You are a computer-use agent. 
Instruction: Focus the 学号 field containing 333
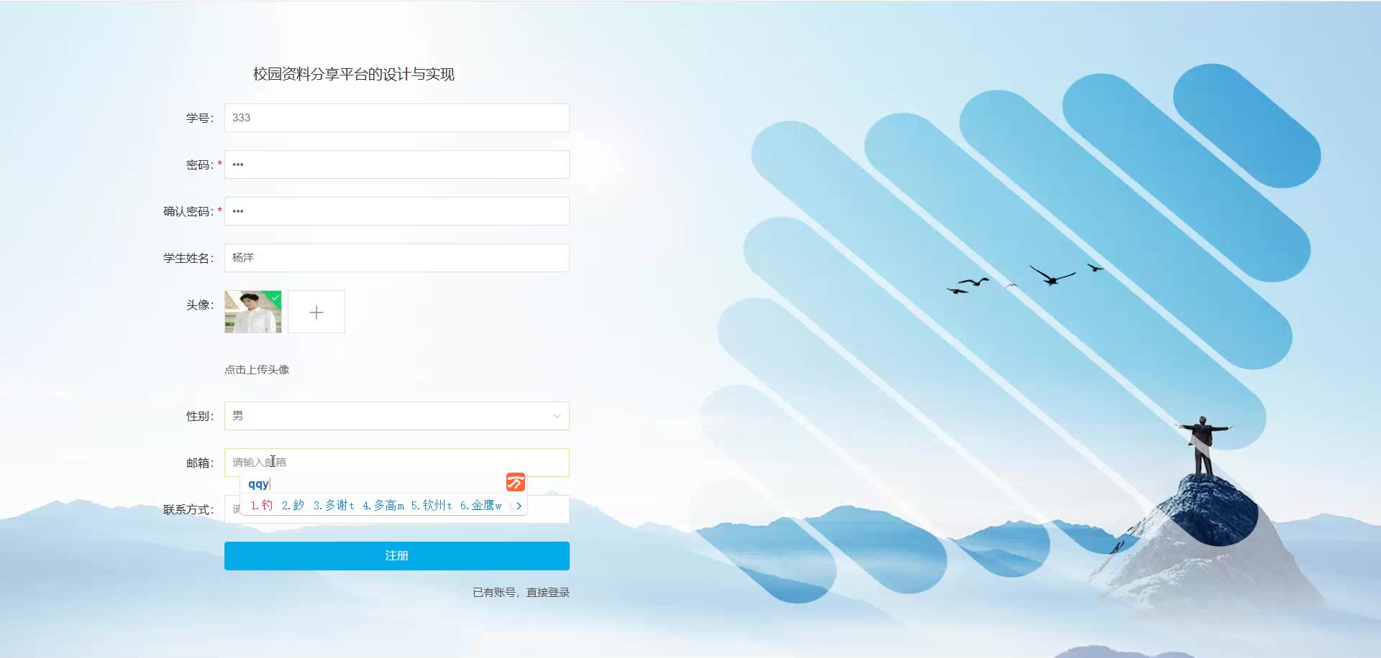[x=397, y=118]
